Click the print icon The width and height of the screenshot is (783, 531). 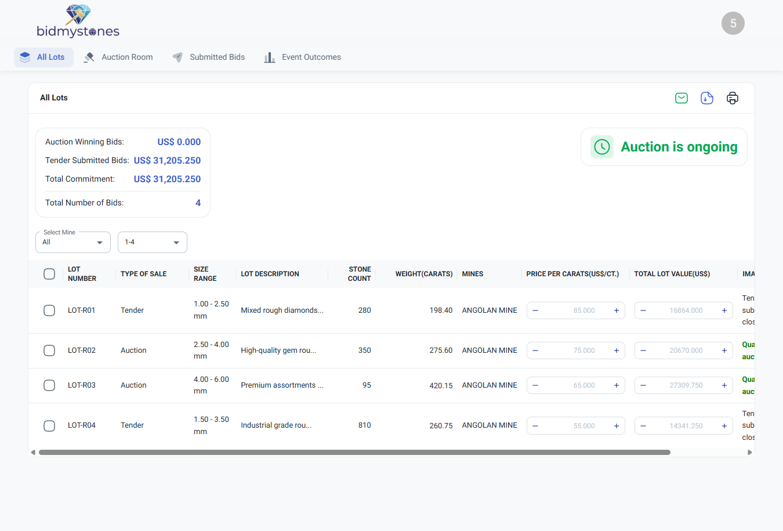[733, 98]
